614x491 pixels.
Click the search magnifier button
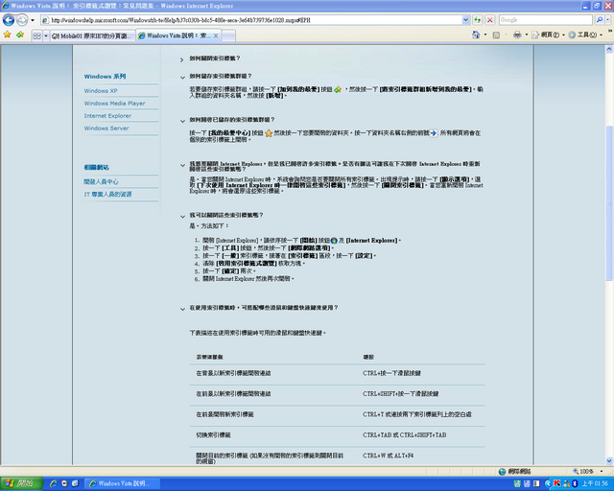(599, 20)
